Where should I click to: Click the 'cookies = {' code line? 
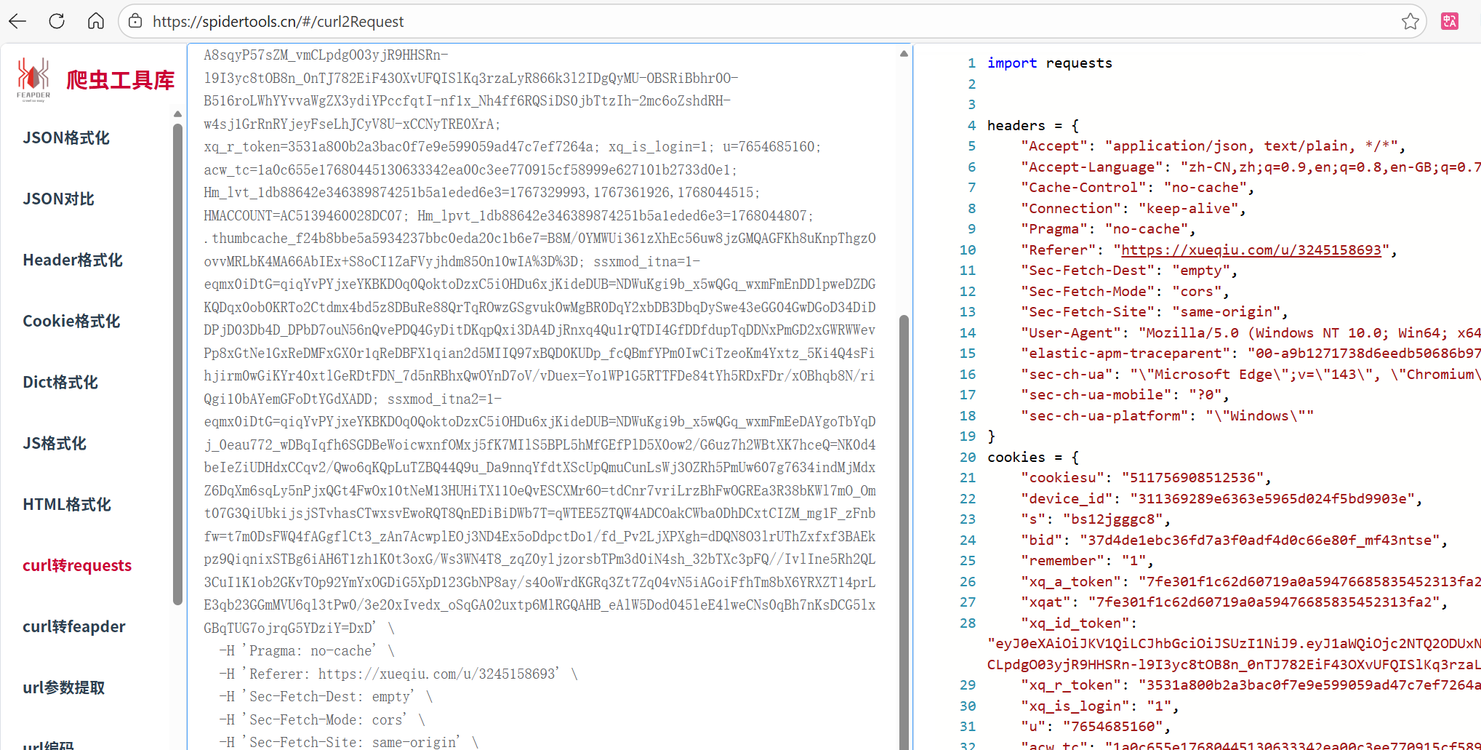click(1032, 457)
